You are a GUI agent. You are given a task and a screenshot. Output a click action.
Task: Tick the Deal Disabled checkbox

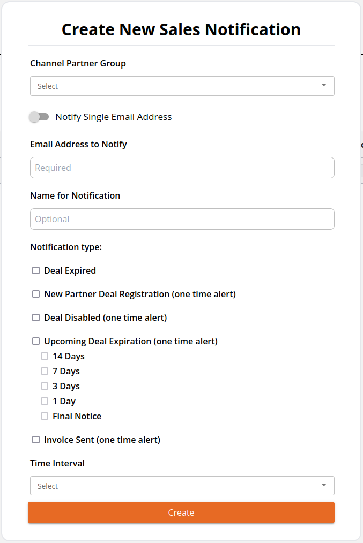tap(36, 318)
